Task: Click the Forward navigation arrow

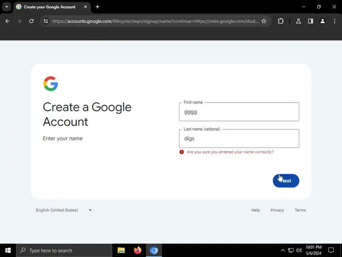Action: (19, 21)
